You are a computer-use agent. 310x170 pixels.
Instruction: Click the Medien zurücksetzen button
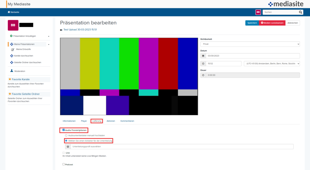click(x=272, y=23)
